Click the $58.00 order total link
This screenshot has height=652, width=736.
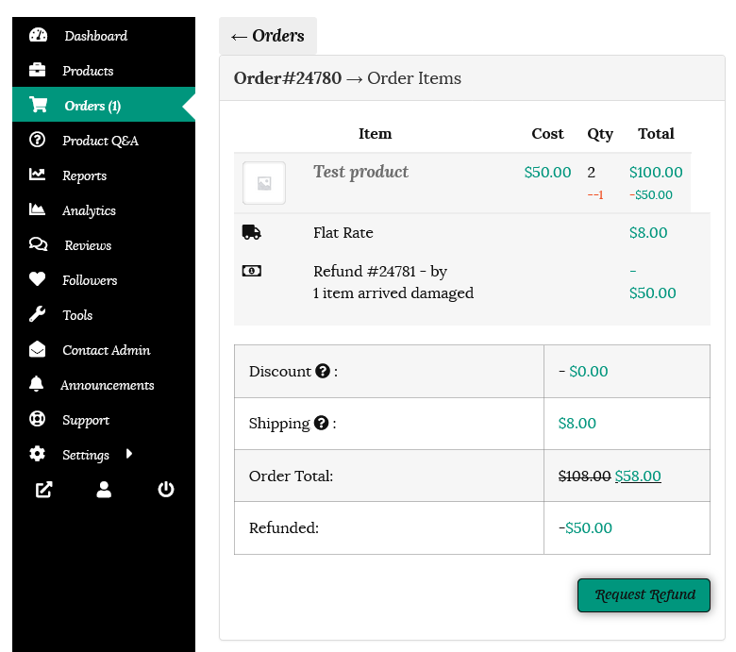pyautogui.click(x=638, y=476)
